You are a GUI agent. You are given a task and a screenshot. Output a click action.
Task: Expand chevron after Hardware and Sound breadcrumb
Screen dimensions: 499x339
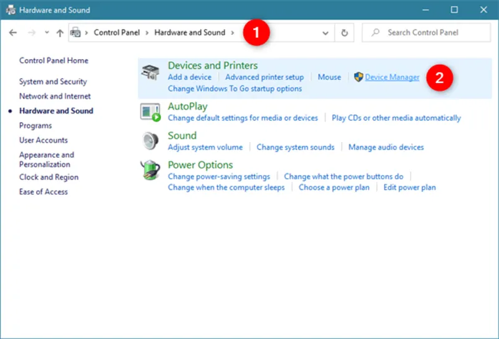click(233, 33)
